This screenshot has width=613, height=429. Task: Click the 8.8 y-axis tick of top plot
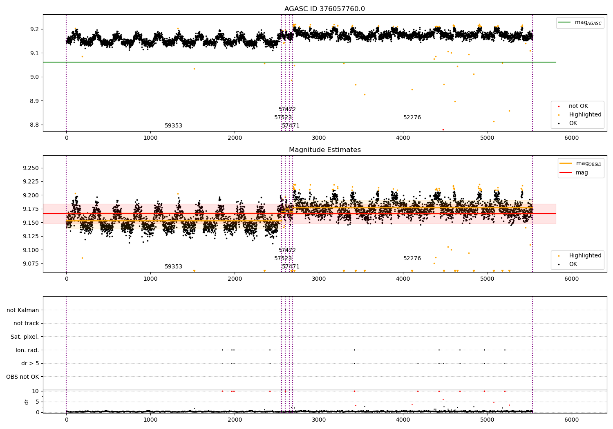click(34, 125)
